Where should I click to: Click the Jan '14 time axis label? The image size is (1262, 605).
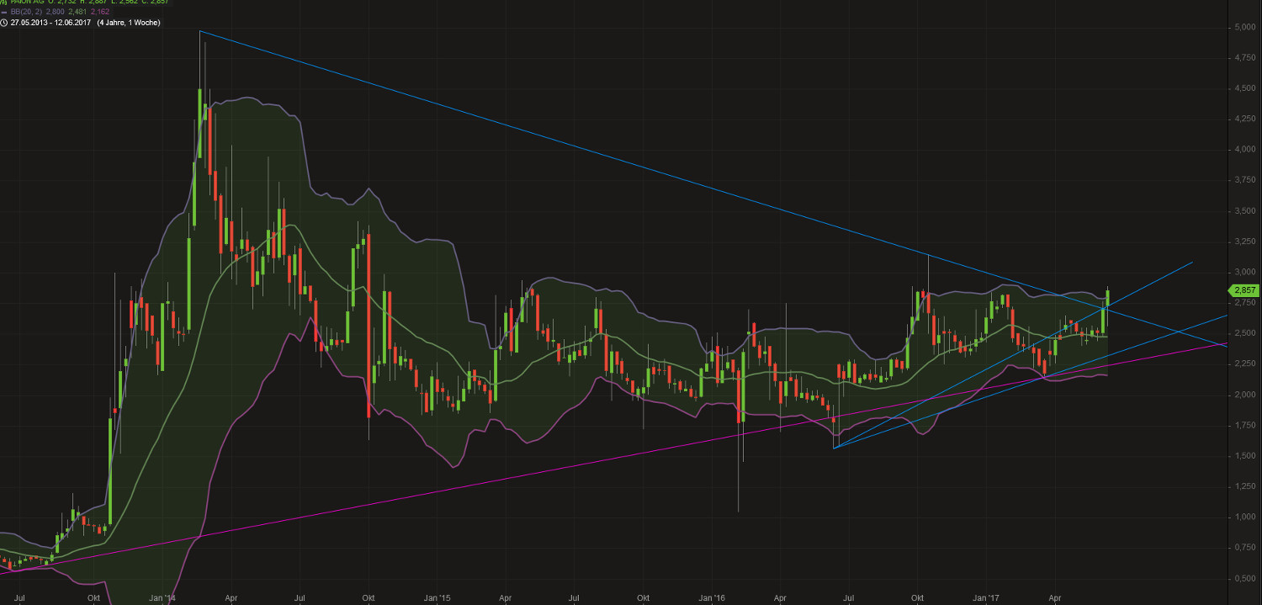click(164, 597)
